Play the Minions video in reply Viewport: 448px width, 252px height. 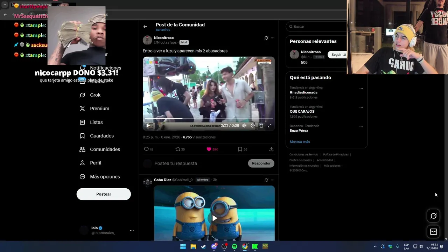pos(214,218)
